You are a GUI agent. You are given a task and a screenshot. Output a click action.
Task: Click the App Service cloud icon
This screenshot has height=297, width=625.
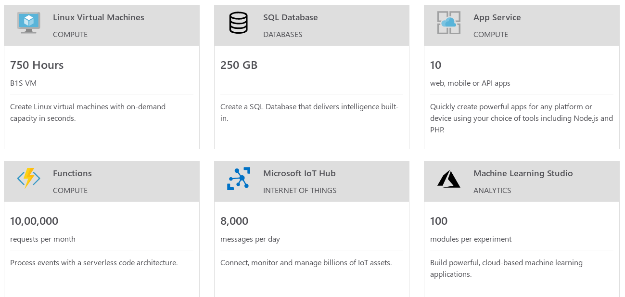click(449, 23)
